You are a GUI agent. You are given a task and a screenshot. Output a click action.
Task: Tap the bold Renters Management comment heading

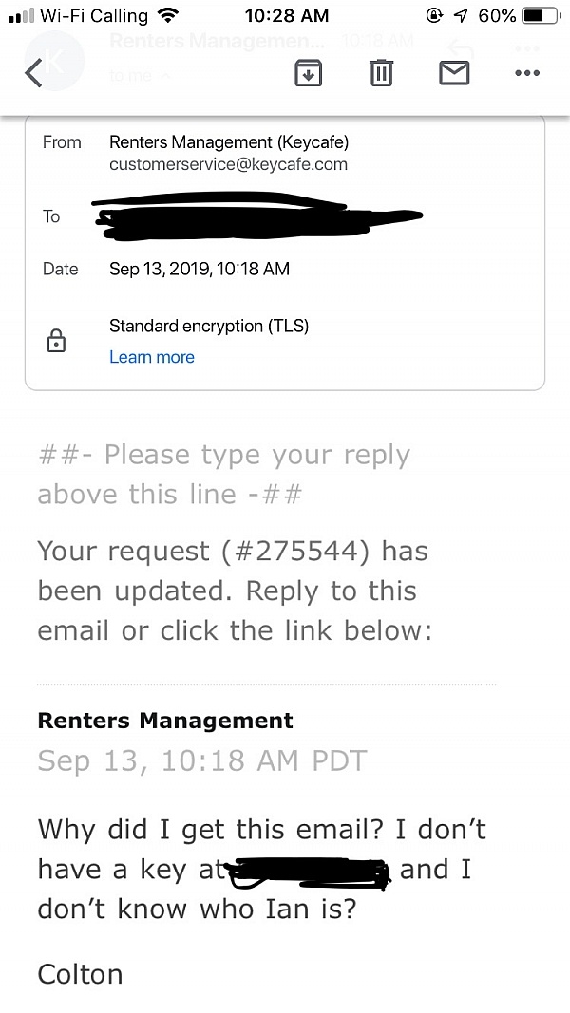point(165,721)
